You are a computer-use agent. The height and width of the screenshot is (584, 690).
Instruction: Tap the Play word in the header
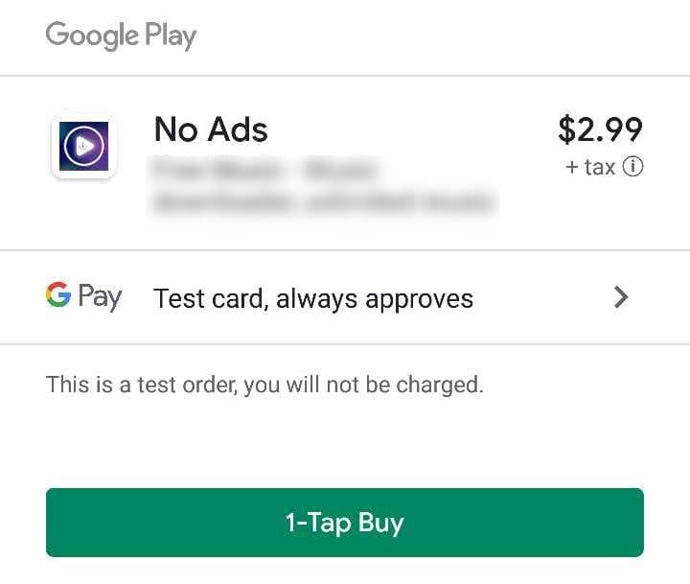[171, 36]
